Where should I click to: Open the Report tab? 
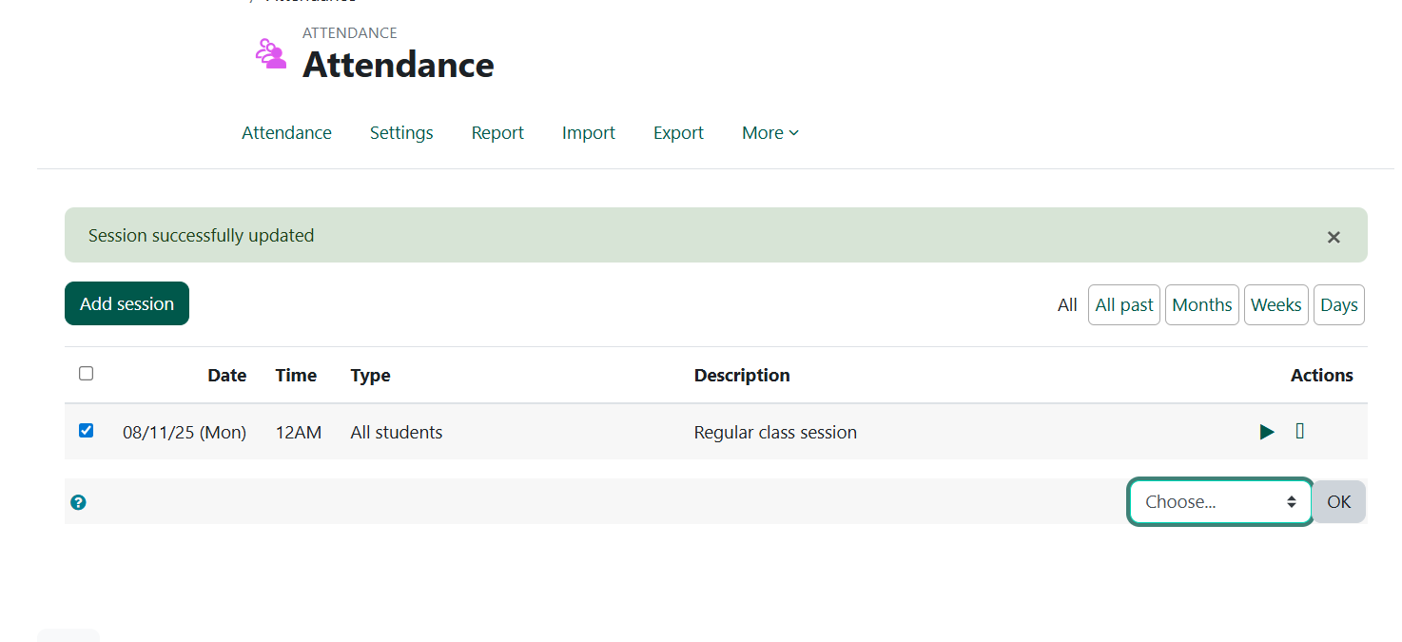(x=497, y=133)
